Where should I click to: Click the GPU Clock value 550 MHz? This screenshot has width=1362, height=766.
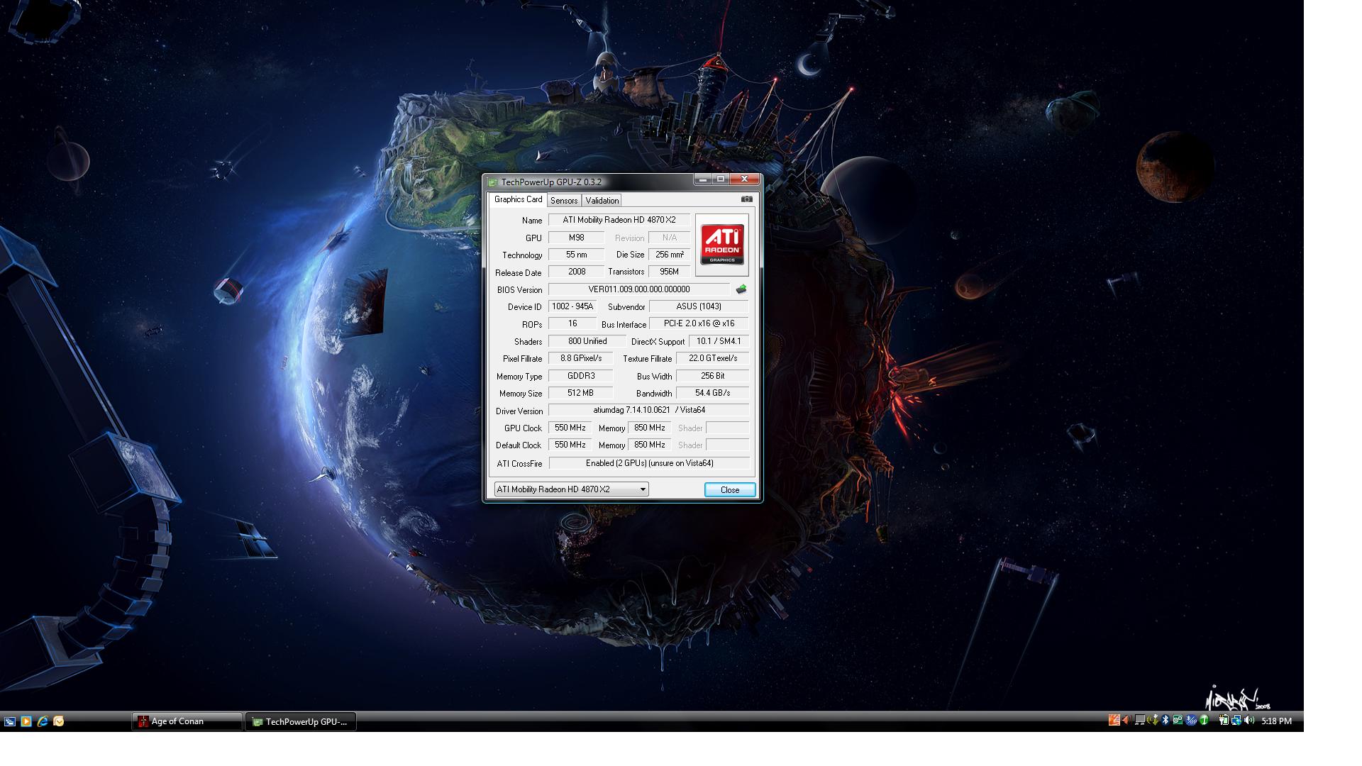pos(570,428)
